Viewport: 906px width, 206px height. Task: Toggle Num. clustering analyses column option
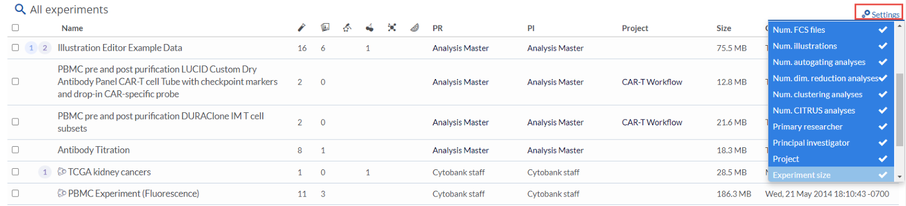[831, 94]
